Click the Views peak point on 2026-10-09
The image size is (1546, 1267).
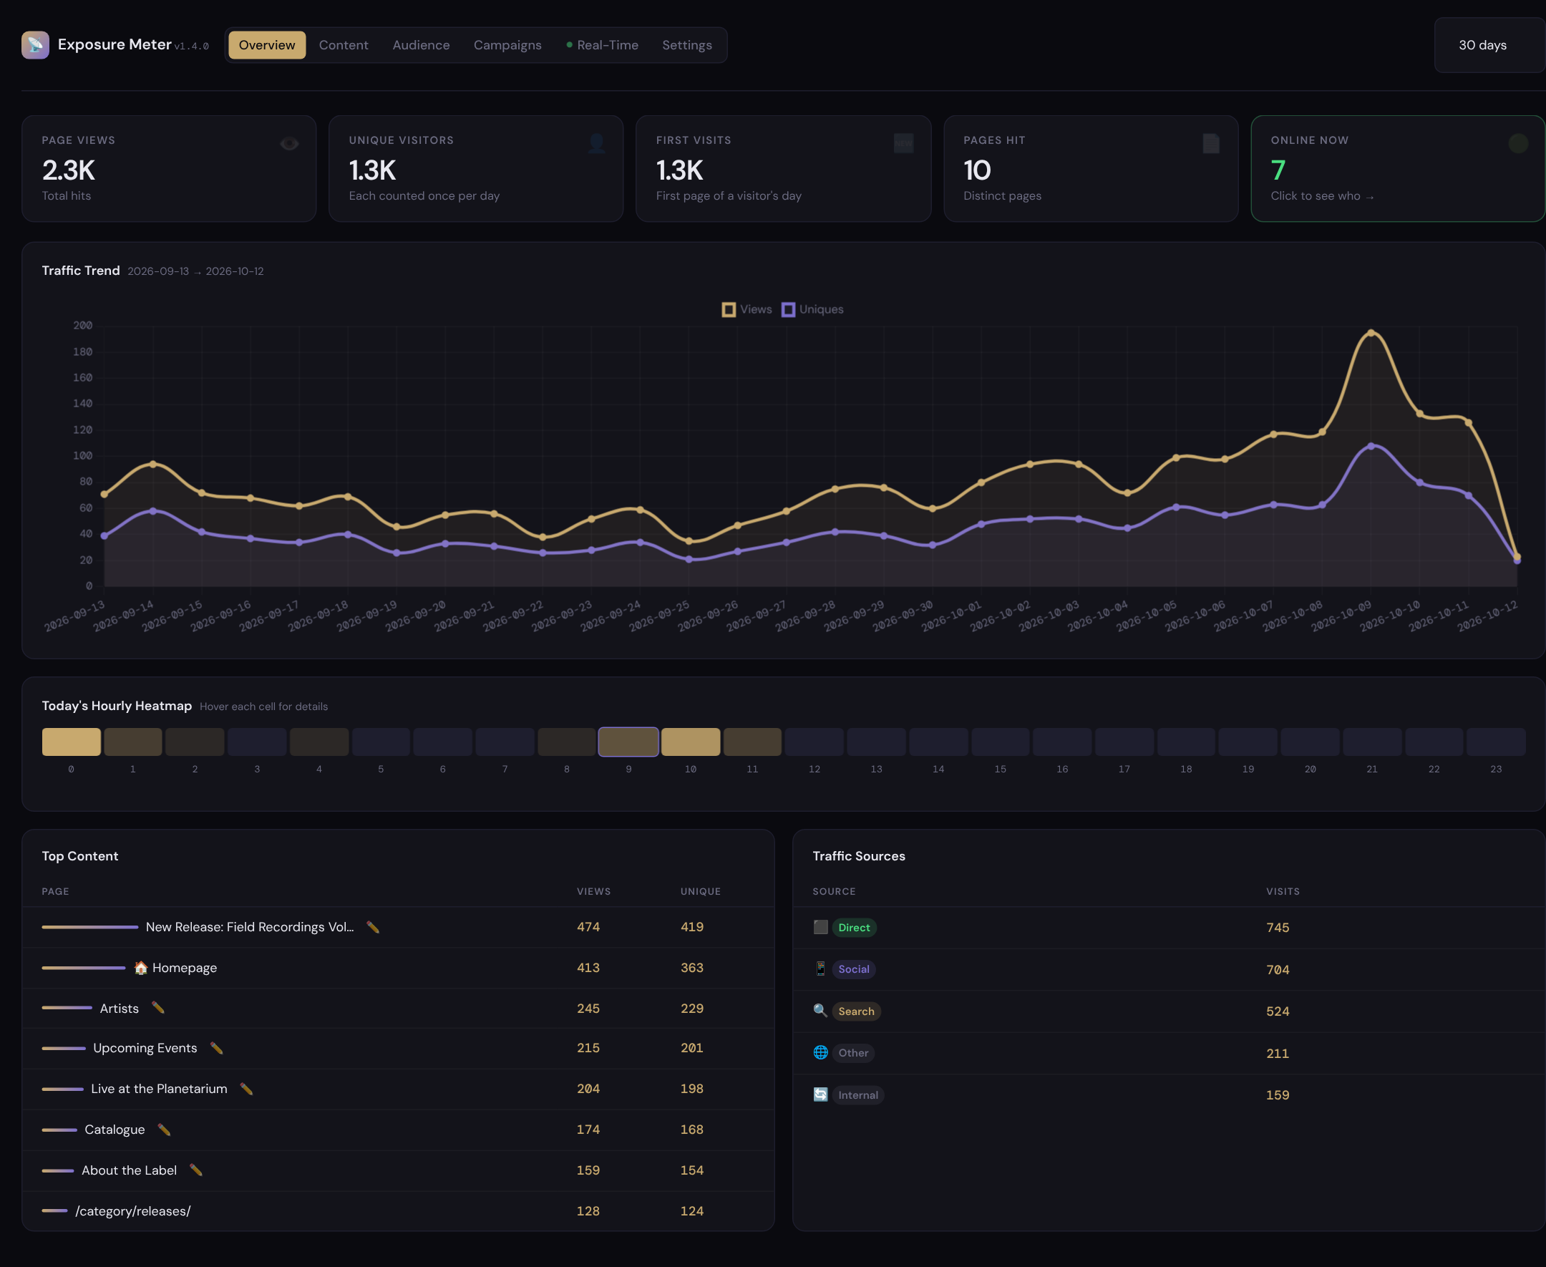1371,333
